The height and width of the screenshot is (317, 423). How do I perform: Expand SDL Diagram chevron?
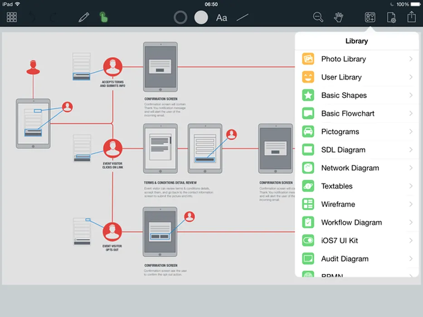(411, 149)
